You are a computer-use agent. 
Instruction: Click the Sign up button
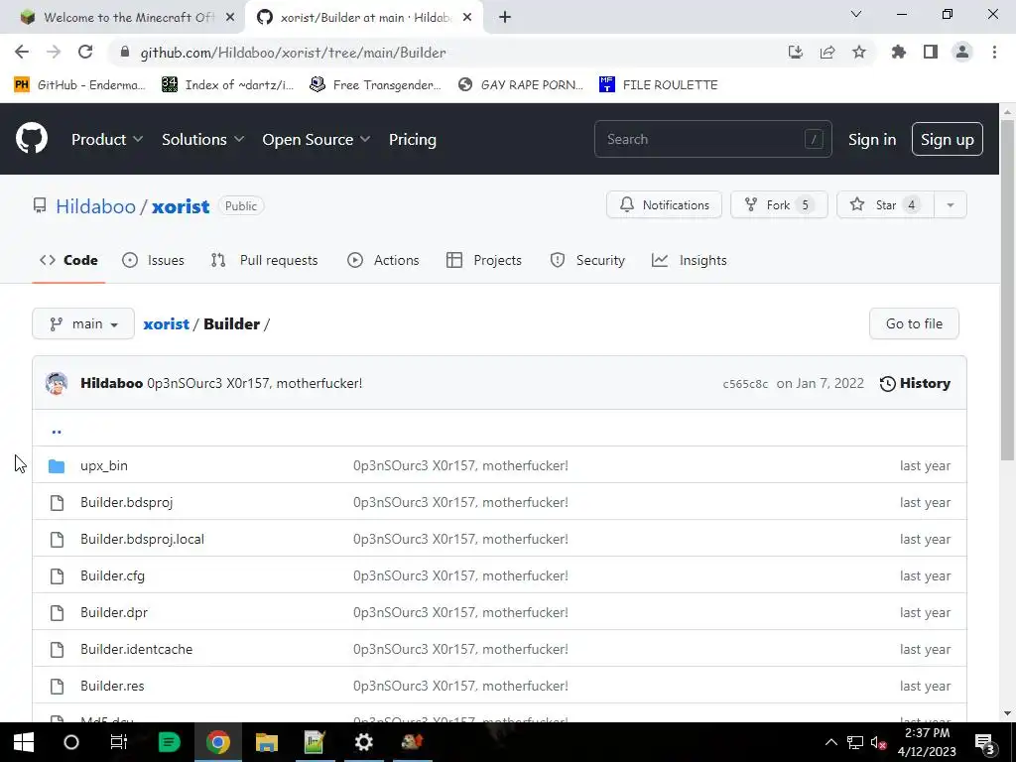click(948, 139)
